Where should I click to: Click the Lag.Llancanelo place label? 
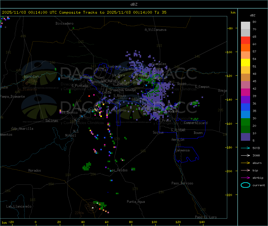tap(19, 206)
